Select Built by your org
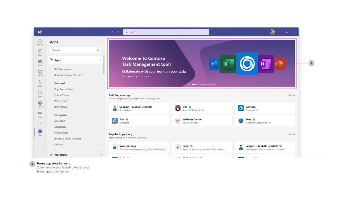The image size is (353, 199). pyautogui.click(x=64, y=69)
